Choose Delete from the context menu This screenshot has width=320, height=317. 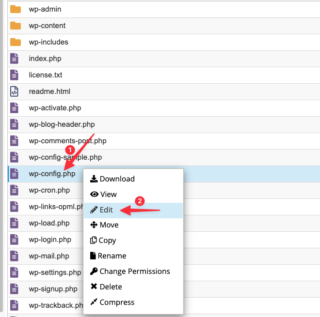click(133, 287)
